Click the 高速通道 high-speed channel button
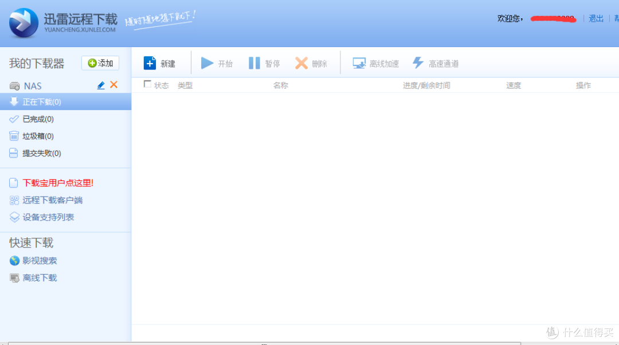 point(436,63)
